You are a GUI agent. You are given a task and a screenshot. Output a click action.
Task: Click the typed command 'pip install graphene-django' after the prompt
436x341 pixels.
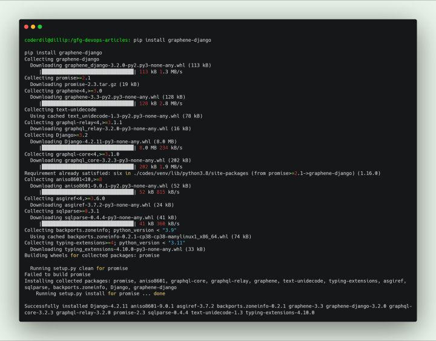click(x=172, y=40)
